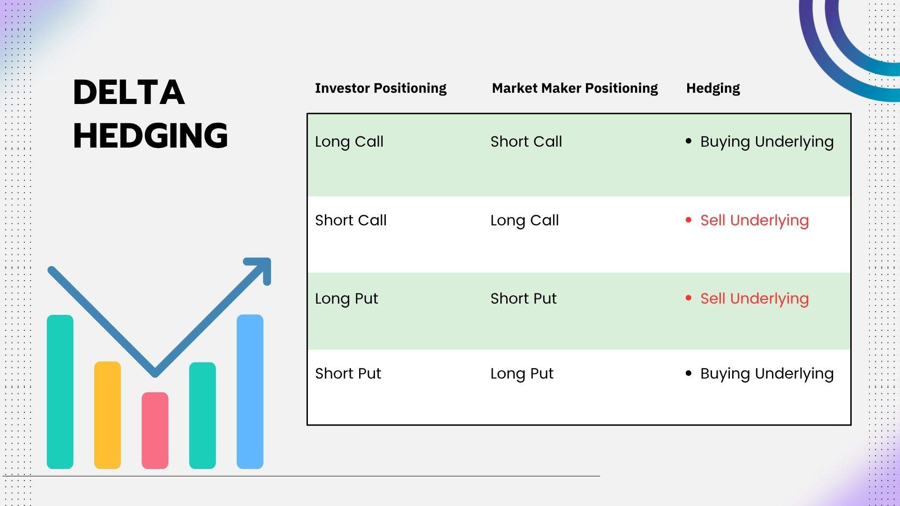Click Buying Underlying in the last row
The height and width of the screenshot is (506, 900).
pos(767,373)
